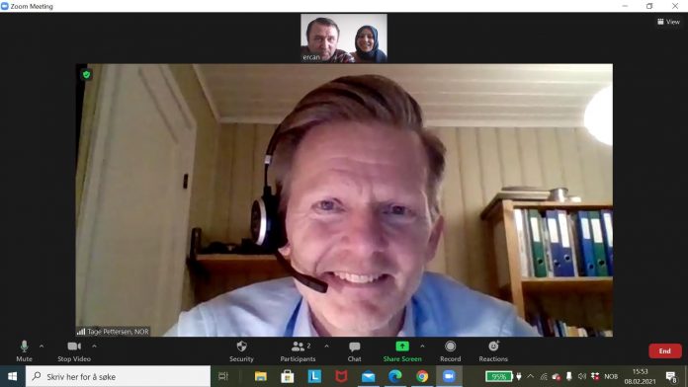This screenshot has height=387, width=688.
Task: Click the green encryption shield icon
Action: (x=86, y=74)
